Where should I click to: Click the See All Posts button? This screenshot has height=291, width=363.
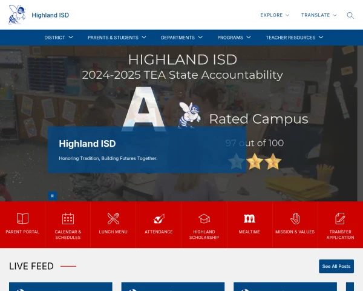click(x=336, y=266)
